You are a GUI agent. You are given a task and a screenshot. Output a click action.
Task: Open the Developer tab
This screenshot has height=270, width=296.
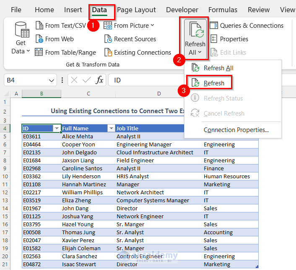pos(182,10)
